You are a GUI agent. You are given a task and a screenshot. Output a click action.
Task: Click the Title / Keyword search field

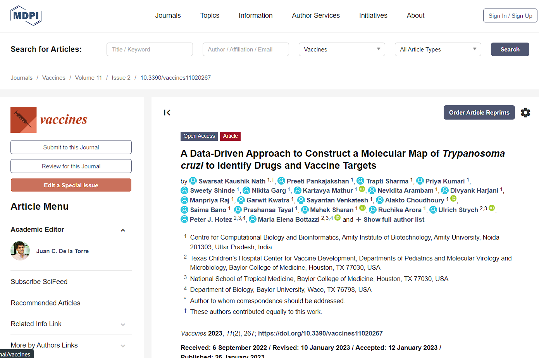click(x=150, y=50)
